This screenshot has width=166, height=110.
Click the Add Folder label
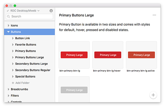22,83
